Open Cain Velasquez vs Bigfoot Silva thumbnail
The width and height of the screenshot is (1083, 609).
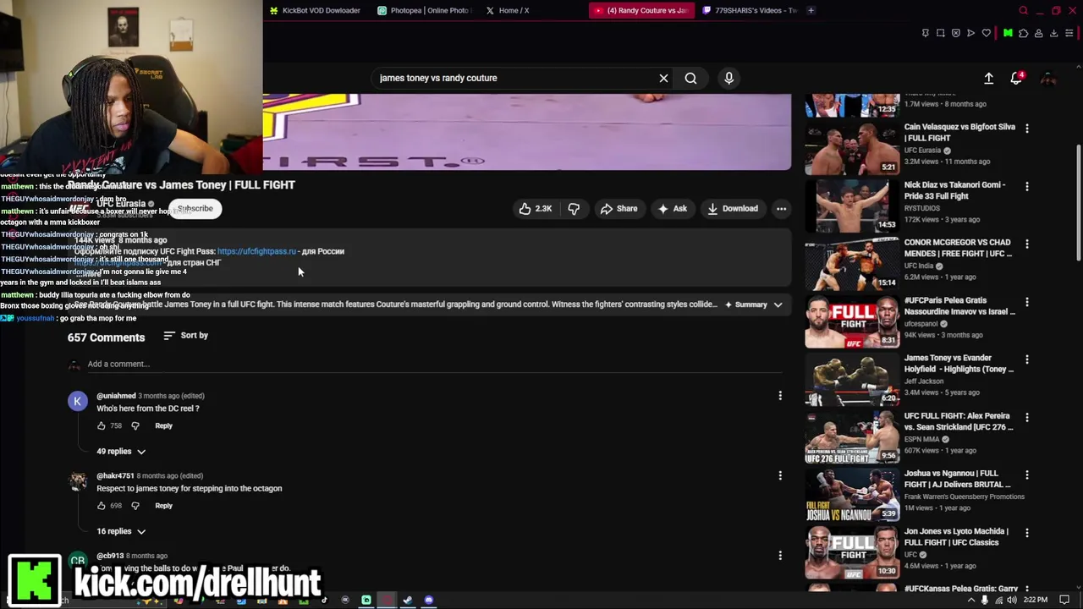click(852, 149)
